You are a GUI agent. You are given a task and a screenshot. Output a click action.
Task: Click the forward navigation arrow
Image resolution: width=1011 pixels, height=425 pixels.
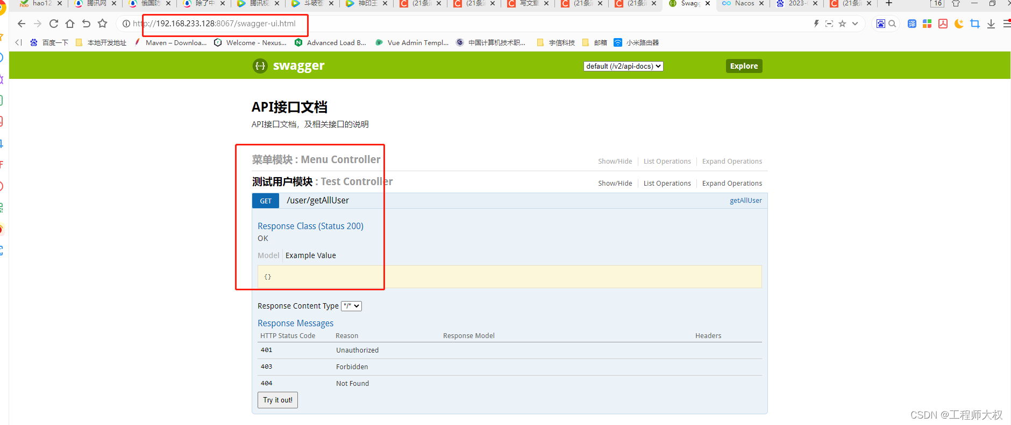click(x=38, y=24)
